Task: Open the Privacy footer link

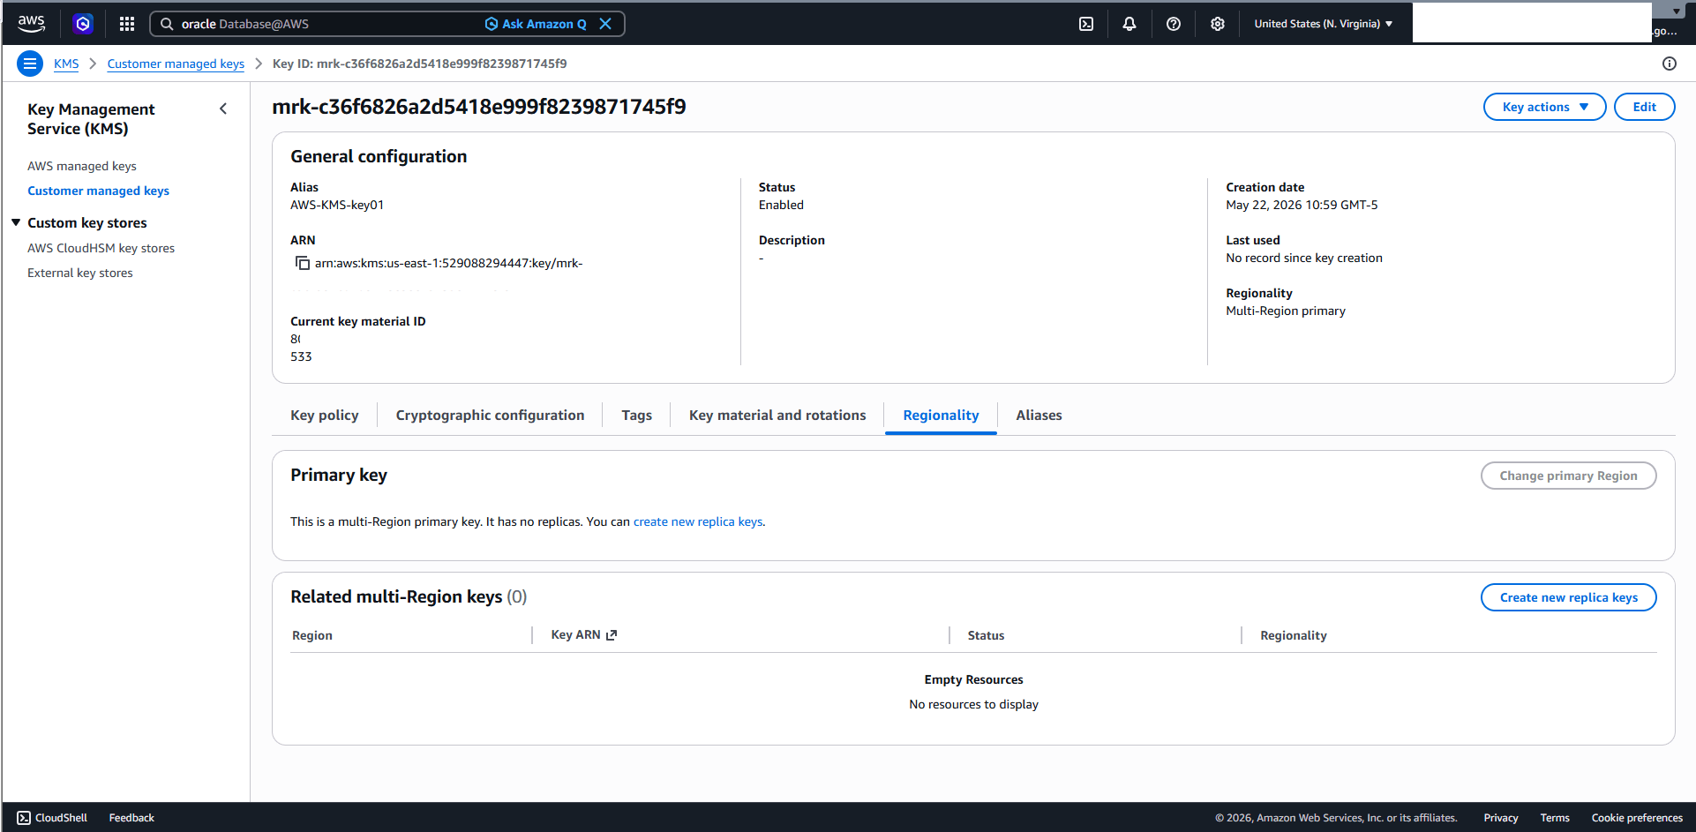Action: (1500, 818)
